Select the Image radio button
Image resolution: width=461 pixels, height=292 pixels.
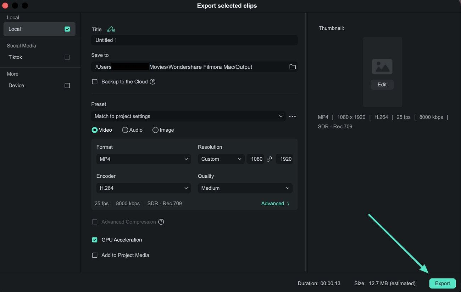pos(155,130)
